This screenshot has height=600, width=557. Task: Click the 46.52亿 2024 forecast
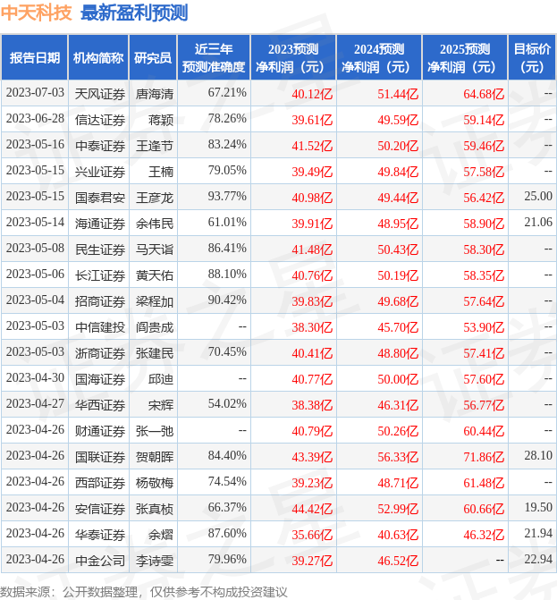click(398, 561)
